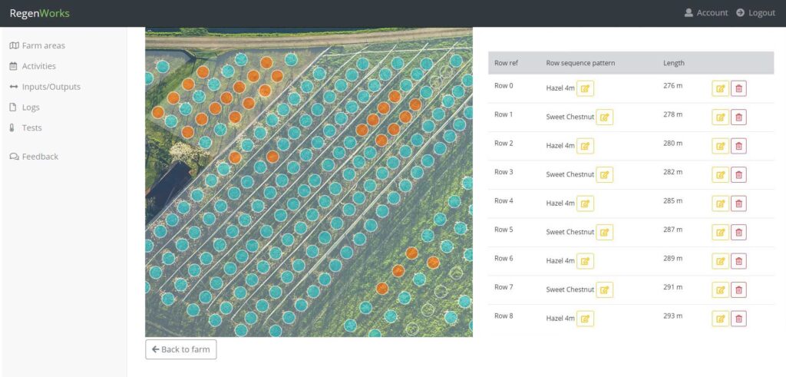Edit Row 0 with the 276 m length
786x377 pixels.
point(720,89)
